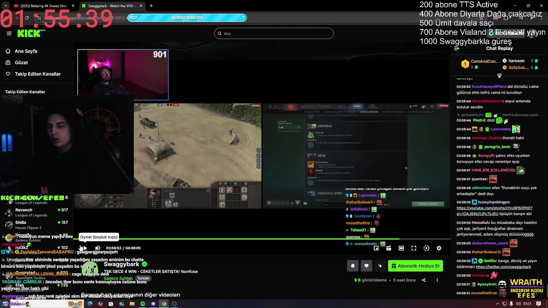
Task: Focus the Ara search field
Action: pyautogui.click(x=274, y=33)
